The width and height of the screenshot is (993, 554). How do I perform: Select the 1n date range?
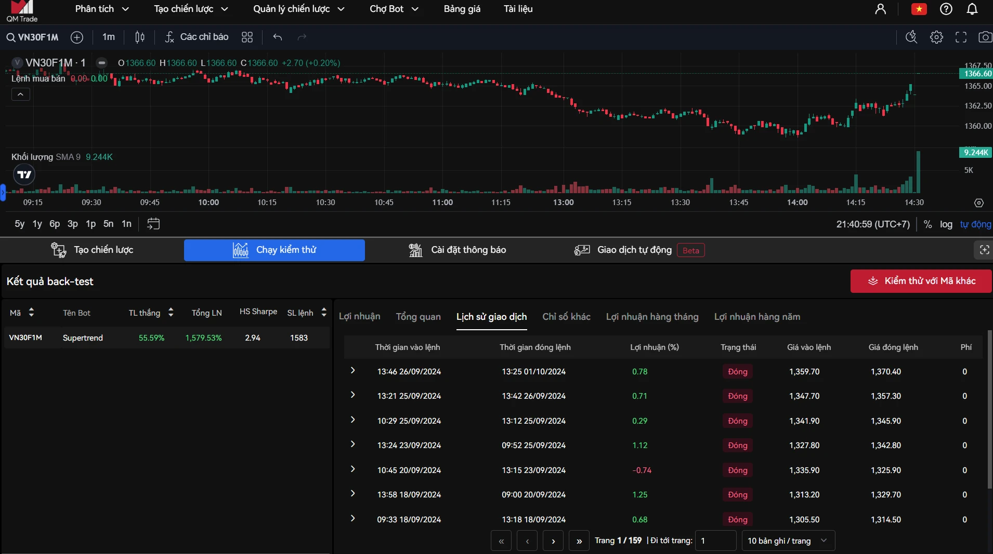coord(126,224)
